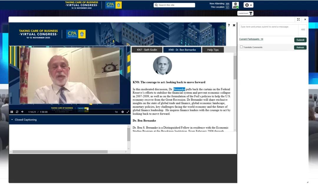Click the caption horizontal scrollbar left arrow
318x184 pixels.
(x=11, y=152)
